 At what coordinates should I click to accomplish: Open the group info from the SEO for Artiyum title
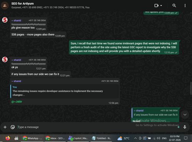pyautogui.click(x=23, y=3)
